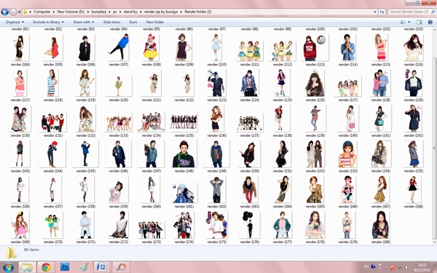
Task: Open Explorer Help question mark icon
Action: coord(430,22)
